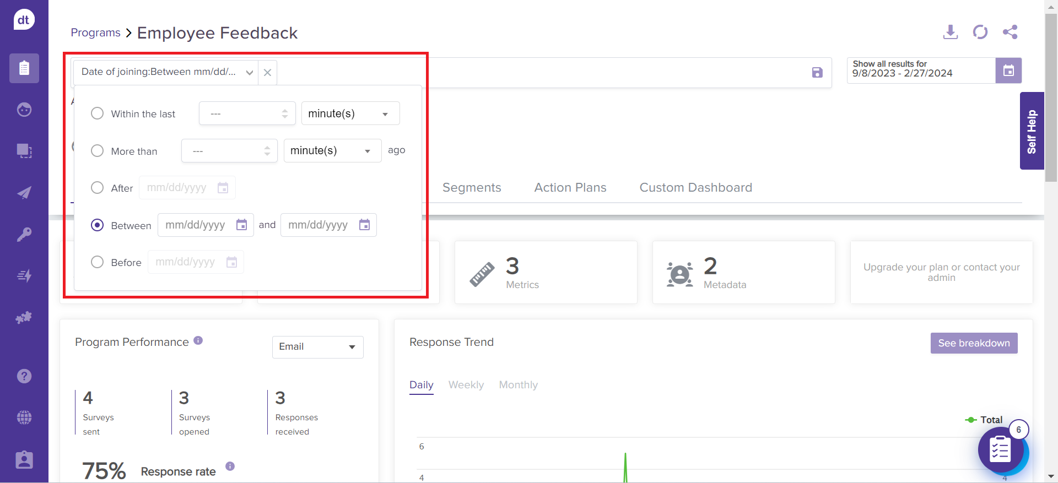Screen dimensions: 1058x483
Task: Remove the Date of joining filter
Action: tap(267, 72)
